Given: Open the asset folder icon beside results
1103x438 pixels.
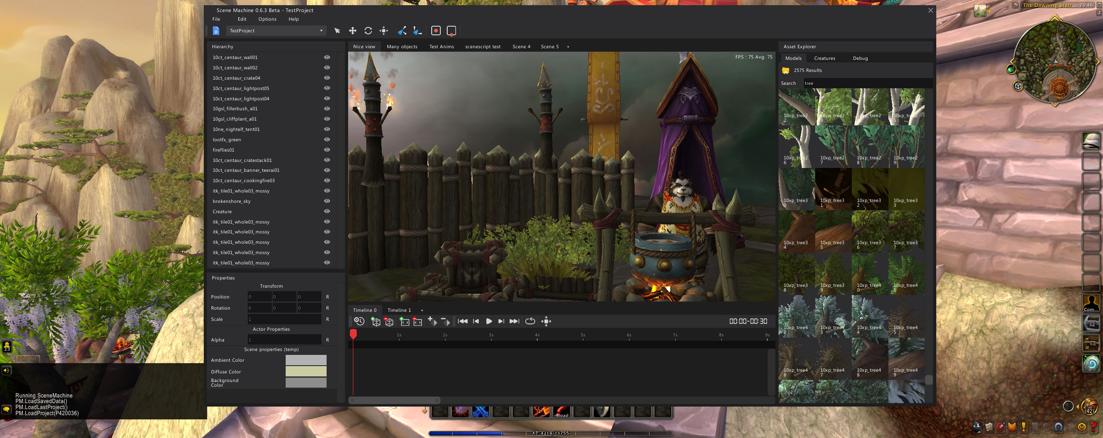Looking at the screenshot, I should tap(785, 70).
